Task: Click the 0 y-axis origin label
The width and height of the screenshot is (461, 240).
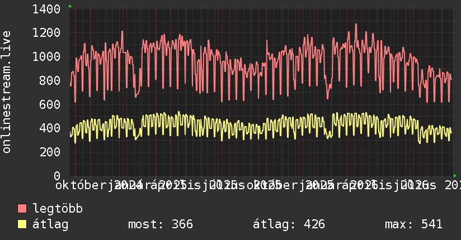Action: pyautogui.click(x=57, y=176)
